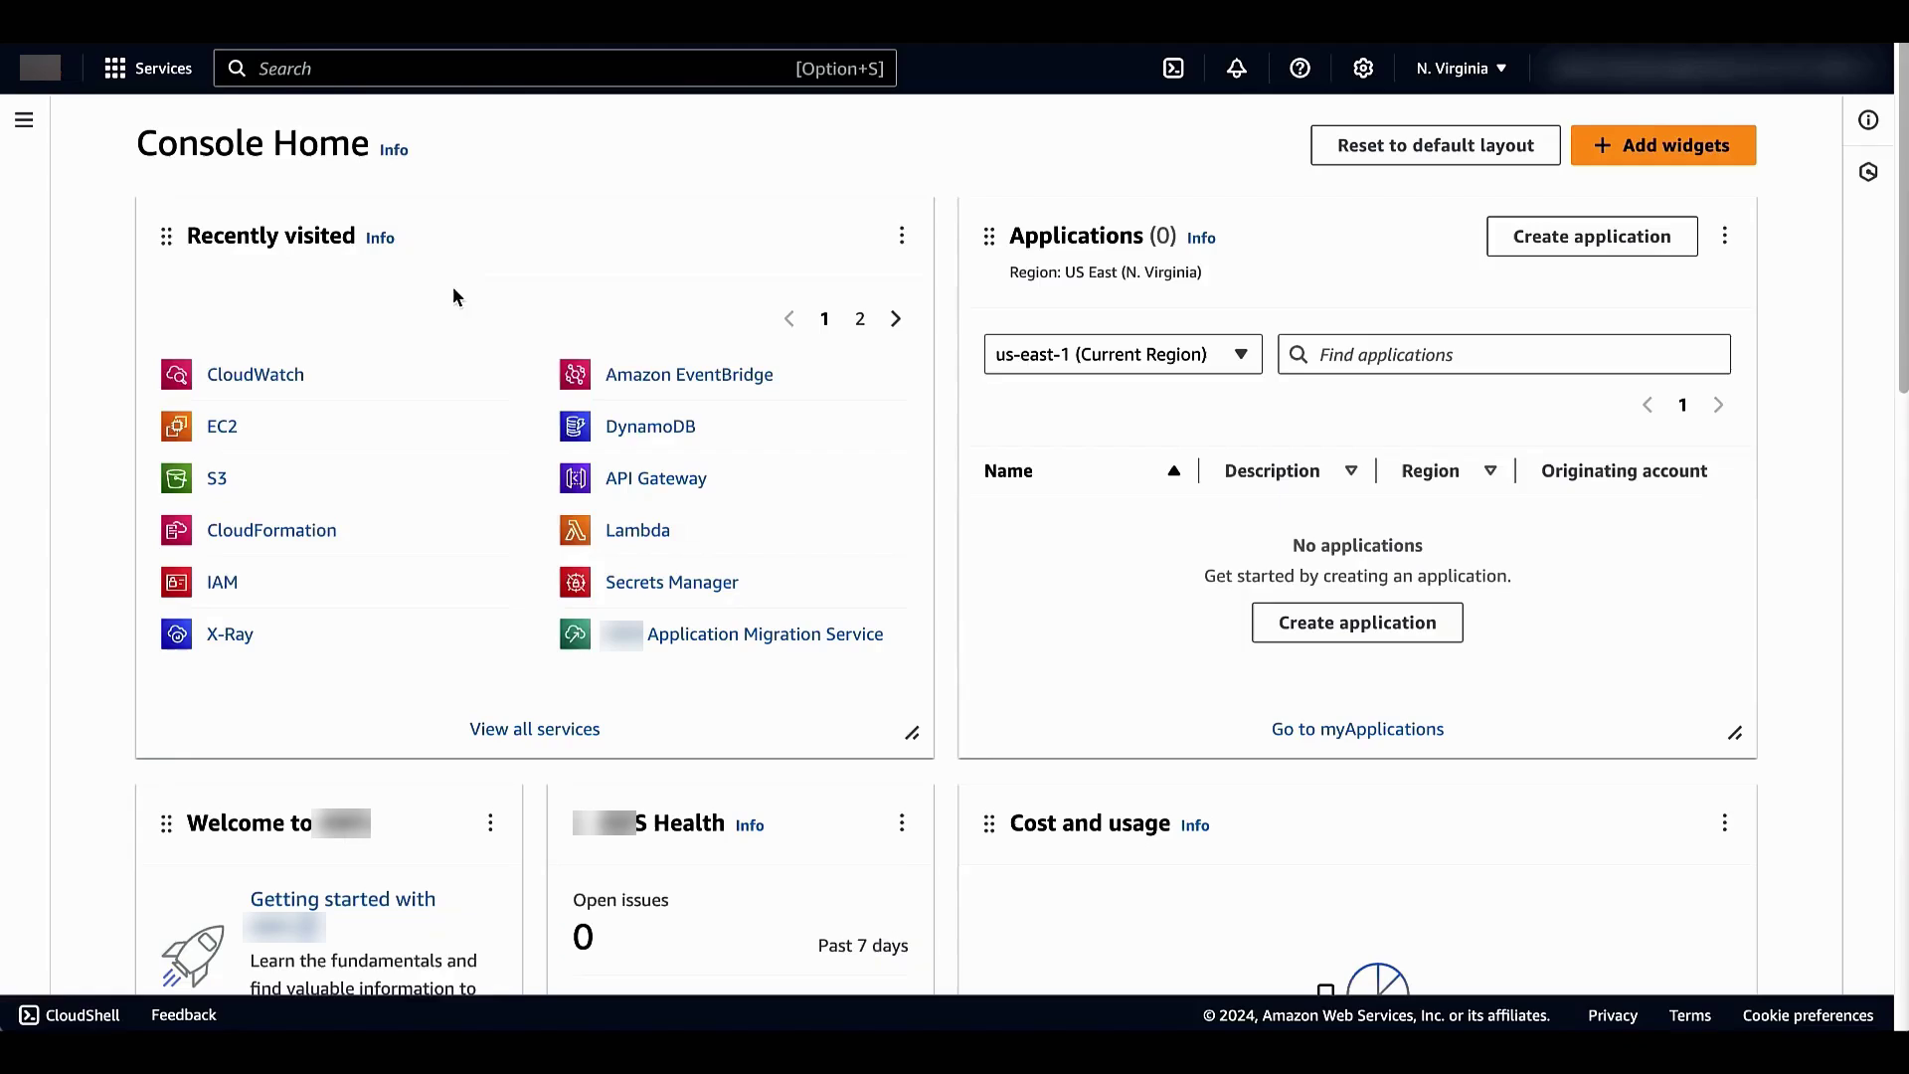
Task: Click Info next to Cost and usage
Action: pyautogui.click(x=1194, y=825)
